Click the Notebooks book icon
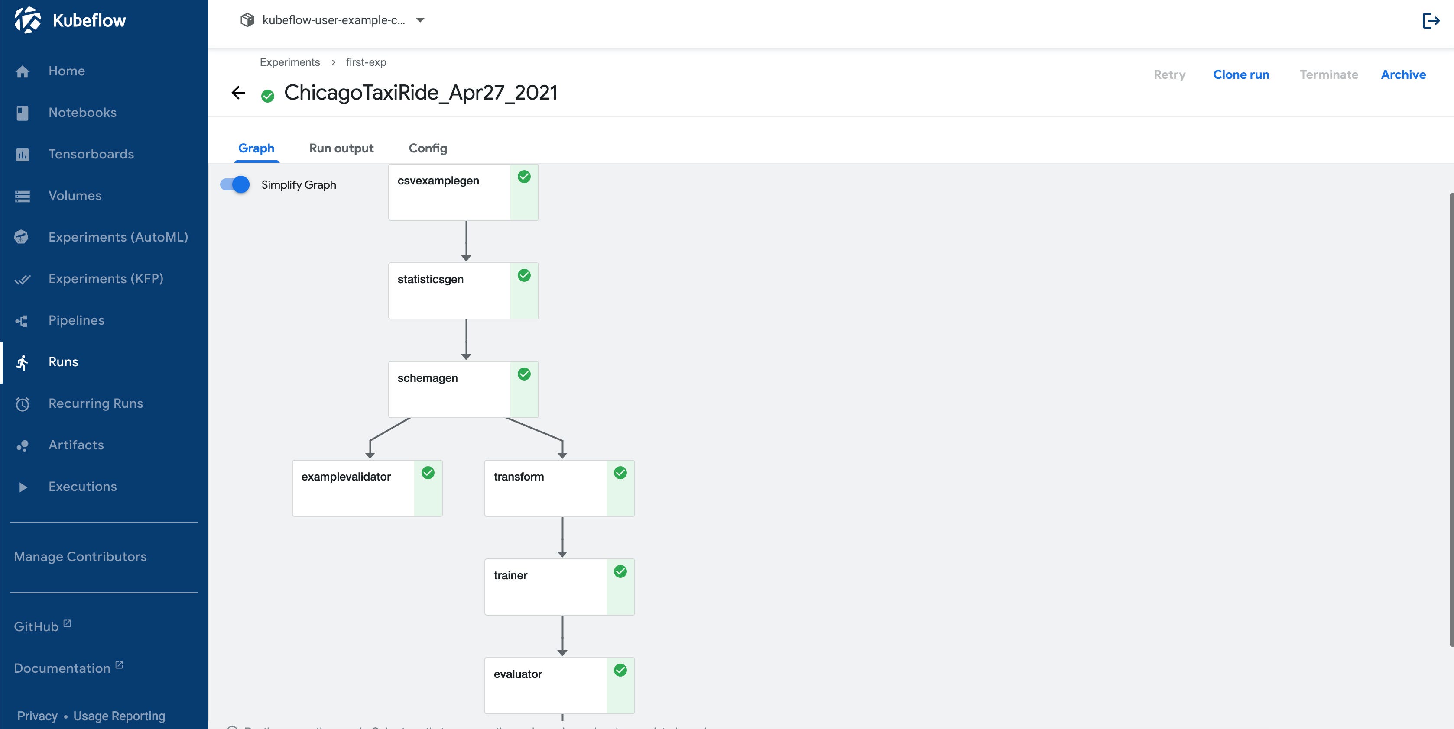 (23, 113)
